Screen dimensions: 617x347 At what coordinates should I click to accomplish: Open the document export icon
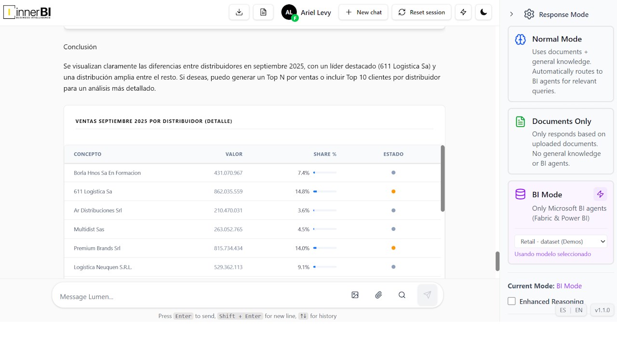[263, 12]
